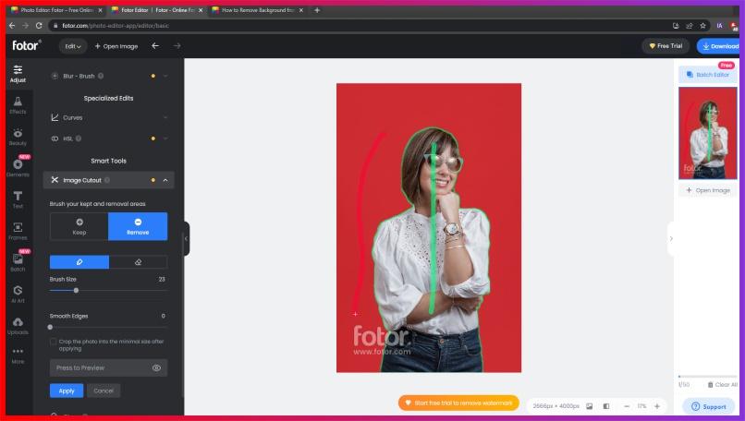Image resolution: width=745 pixels, height=421 pixels.
Task: Switch to the Adjust tab
Action: 18,73
